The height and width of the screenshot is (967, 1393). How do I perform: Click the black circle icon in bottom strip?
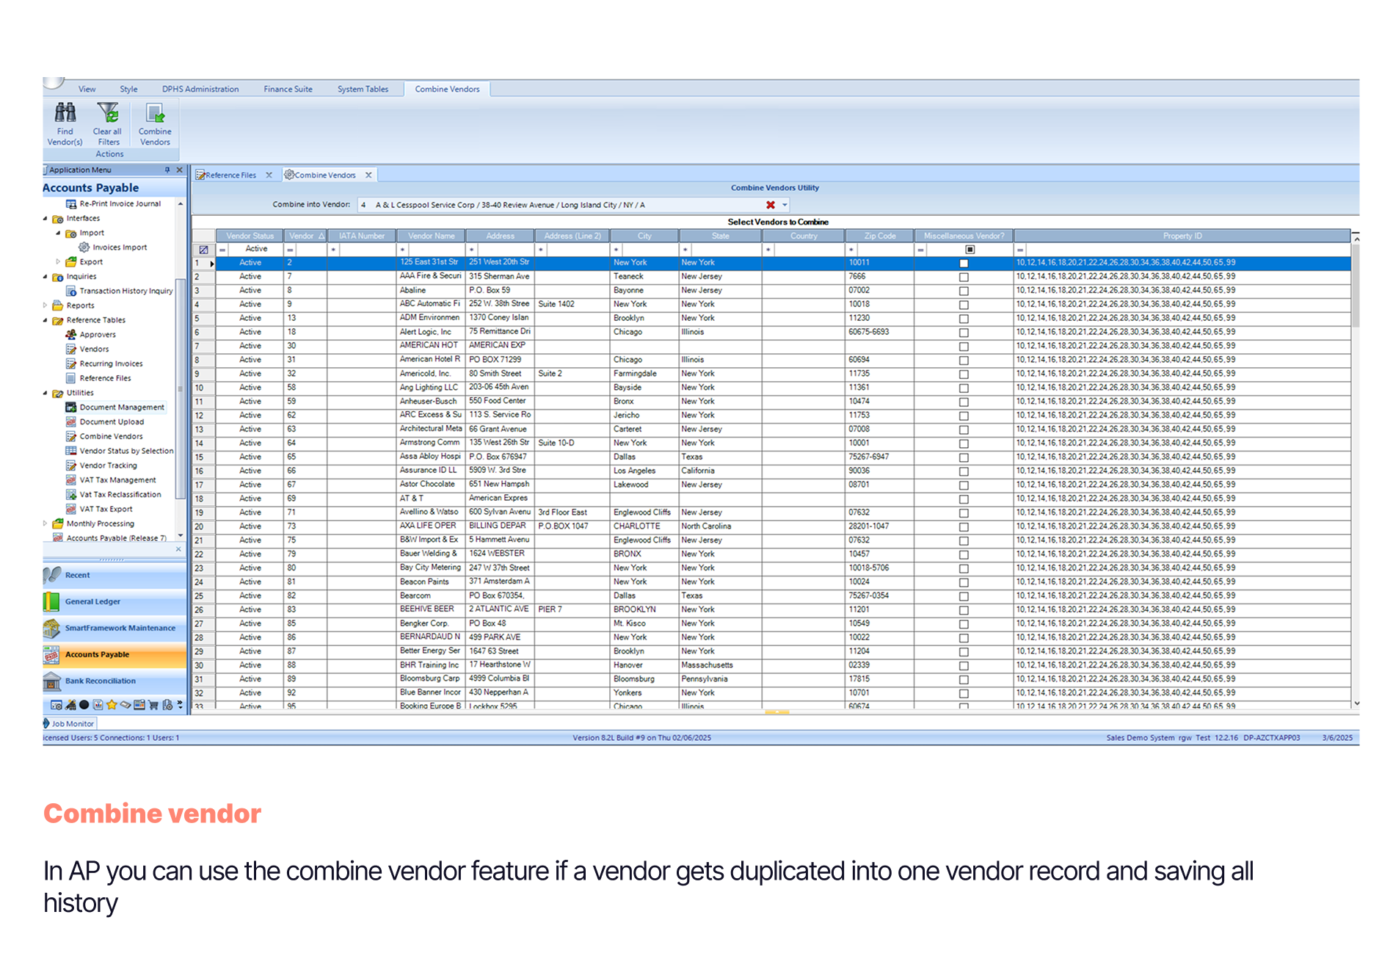pos(84,705)
